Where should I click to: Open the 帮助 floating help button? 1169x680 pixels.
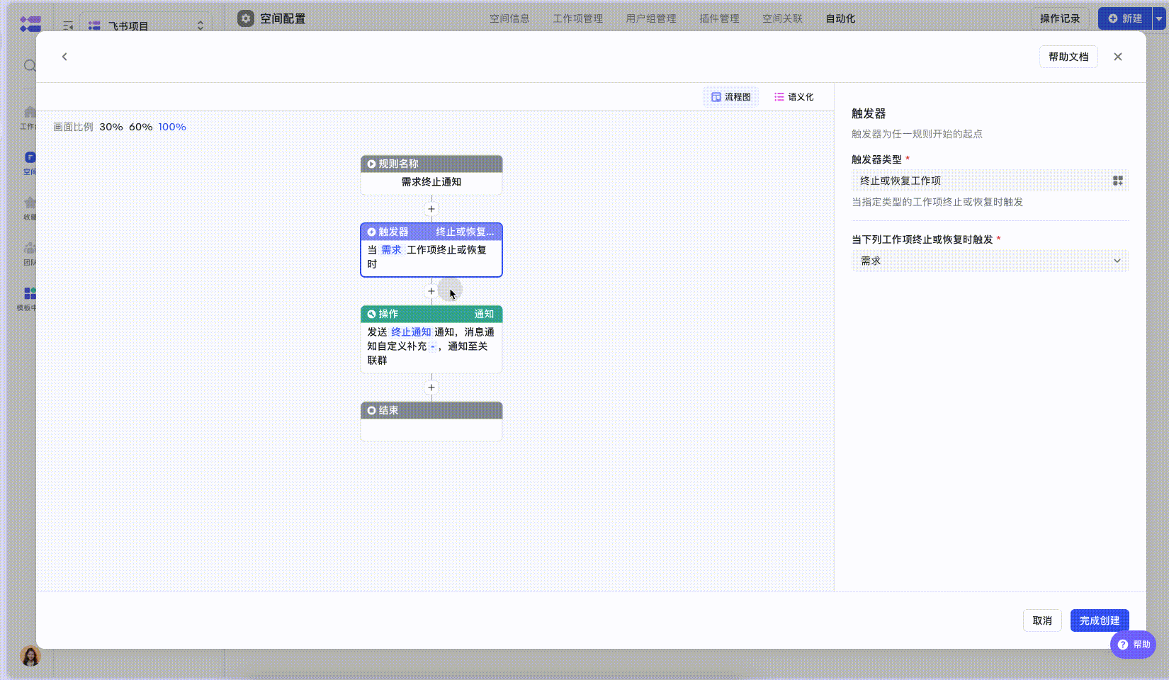1134,645
